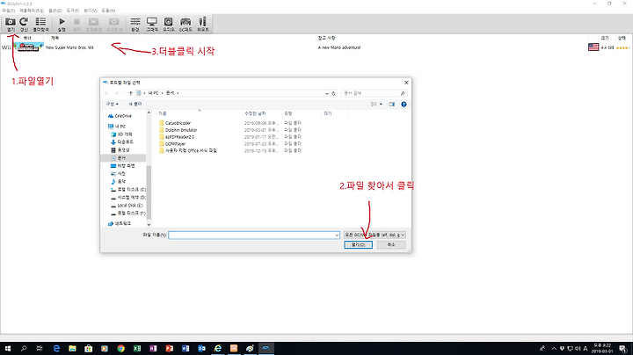This screenshot has width=633, height=355.
Task: Click the USA flag icon in game row
Action: tap(593, 47)
